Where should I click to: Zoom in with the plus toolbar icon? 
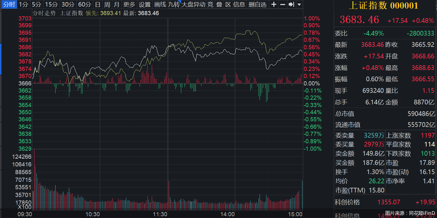[273, 4]
